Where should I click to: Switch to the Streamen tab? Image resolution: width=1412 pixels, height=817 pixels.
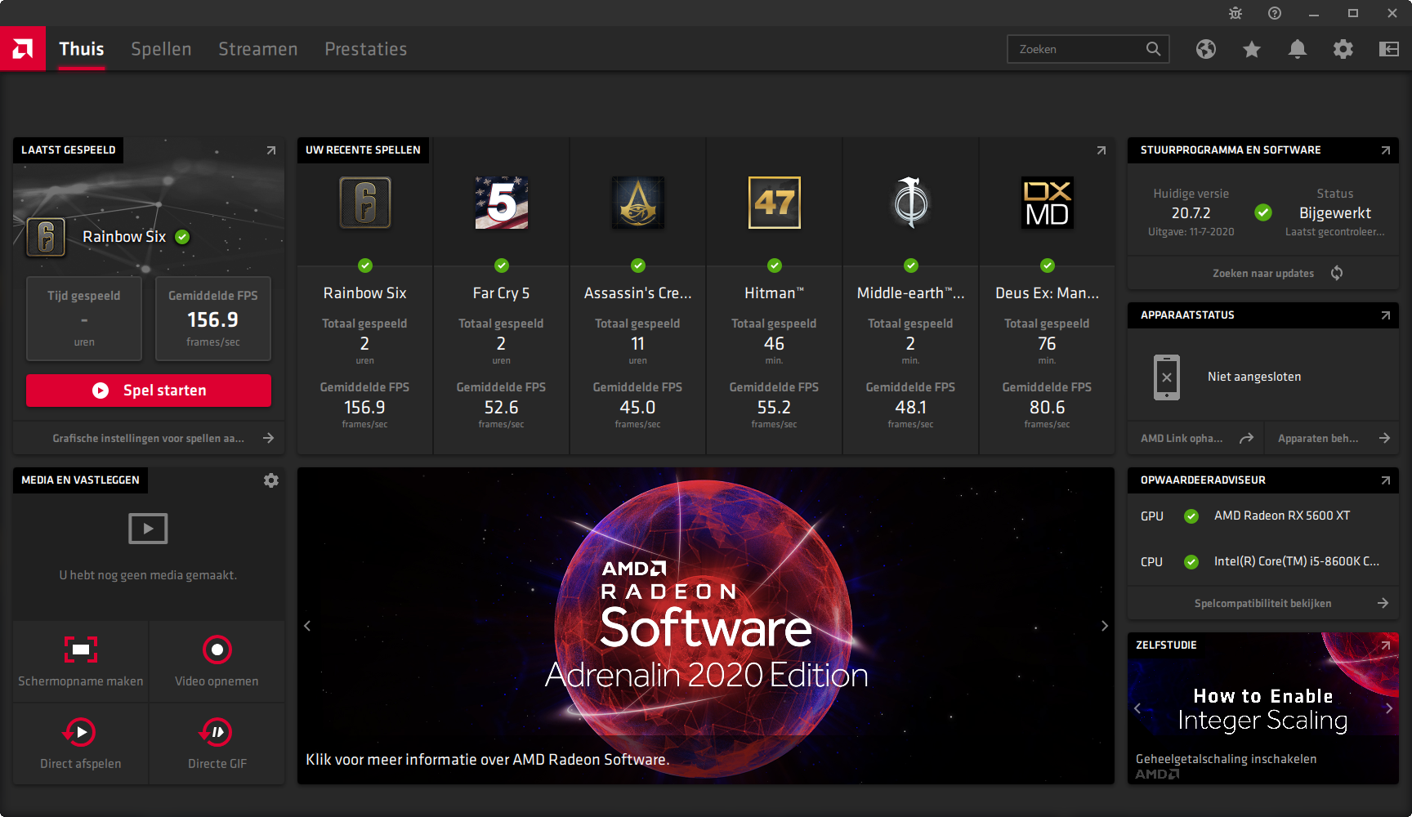pos(258,49)
